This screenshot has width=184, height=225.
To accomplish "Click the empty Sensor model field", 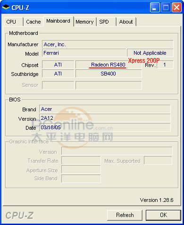I will point(109,85).
